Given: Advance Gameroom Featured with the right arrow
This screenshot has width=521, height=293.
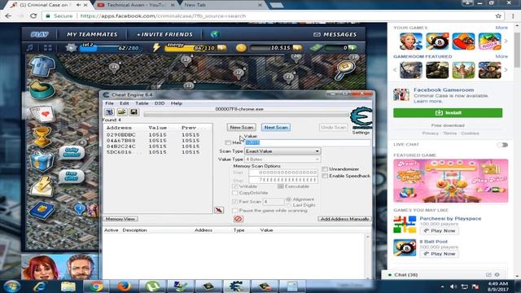Looking at the screenshot, I should coord(506,70).
